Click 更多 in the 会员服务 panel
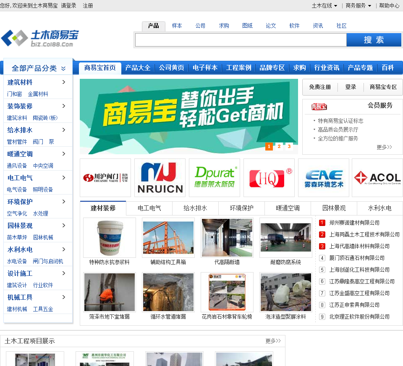This screenshot has height=366, width=403. tap(384, 147)
